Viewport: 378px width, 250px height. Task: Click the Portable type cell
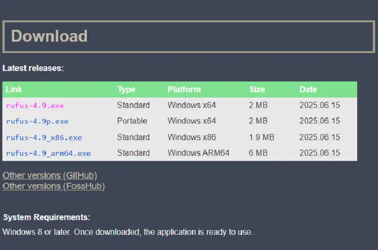[132, 121]
